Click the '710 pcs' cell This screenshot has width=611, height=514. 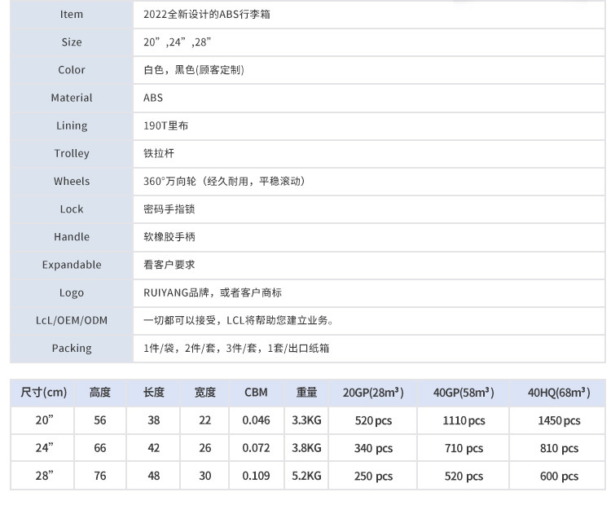[x=464, y=449]
